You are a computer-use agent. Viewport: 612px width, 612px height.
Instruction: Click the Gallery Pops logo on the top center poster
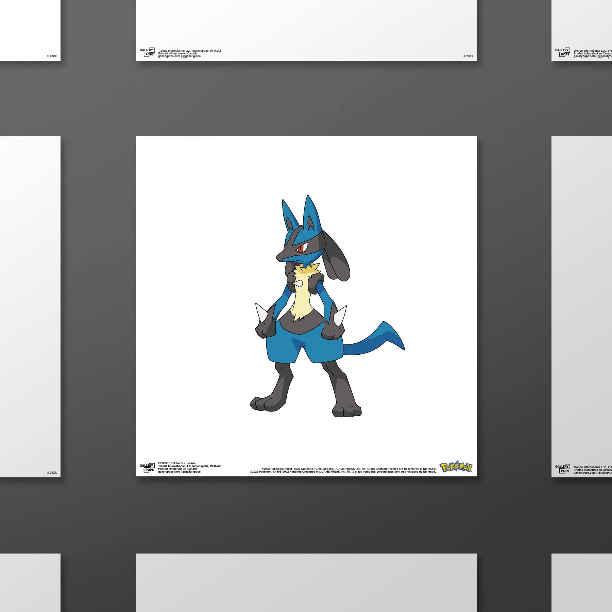147,52
